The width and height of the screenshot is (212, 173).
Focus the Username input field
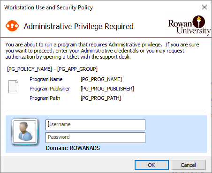pyautogui.click(x=95, y=125)
